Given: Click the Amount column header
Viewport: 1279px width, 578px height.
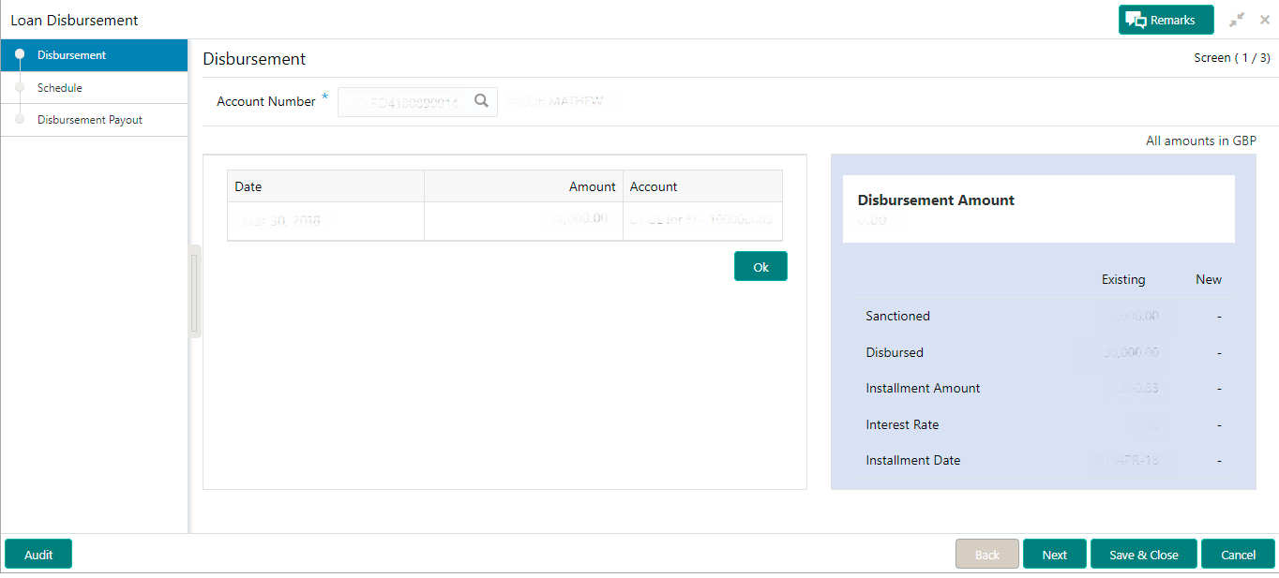Looking at the screenshot, I should (x=523, y=186).
